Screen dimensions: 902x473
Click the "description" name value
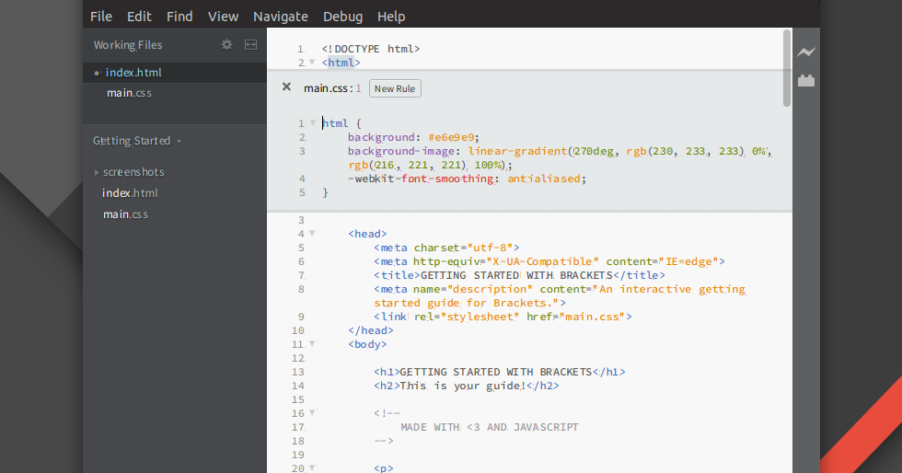[490, 290]
